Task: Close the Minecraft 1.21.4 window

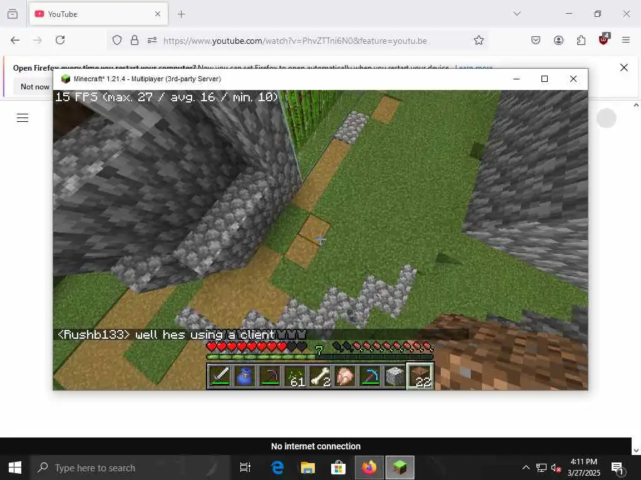Action: [x=573, y=79]
